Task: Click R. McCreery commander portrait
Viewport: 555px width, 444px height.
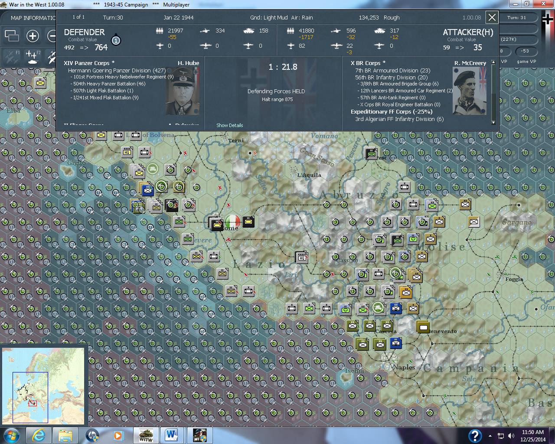Action: coord(470,91)
